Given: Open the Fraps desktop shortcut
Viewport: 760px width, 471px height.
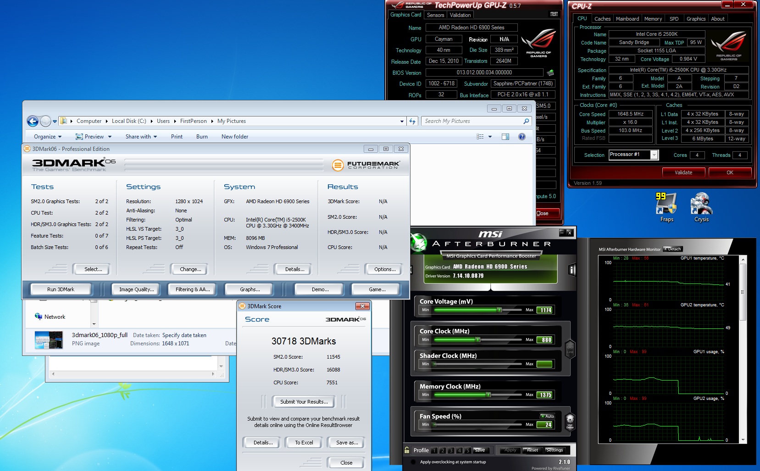Looking at the screenshot, I should (x=666, y=207).
